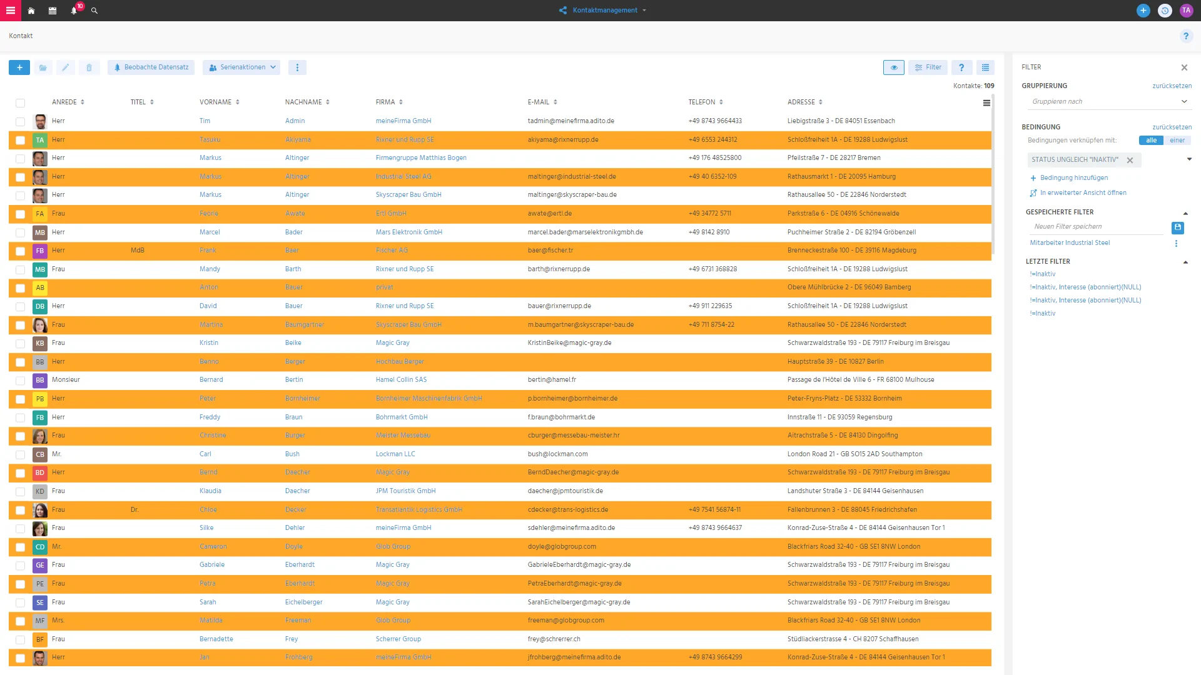Open the TA user avatar menu
The width and height of the screenshot is (1201, 675).
1186,11
